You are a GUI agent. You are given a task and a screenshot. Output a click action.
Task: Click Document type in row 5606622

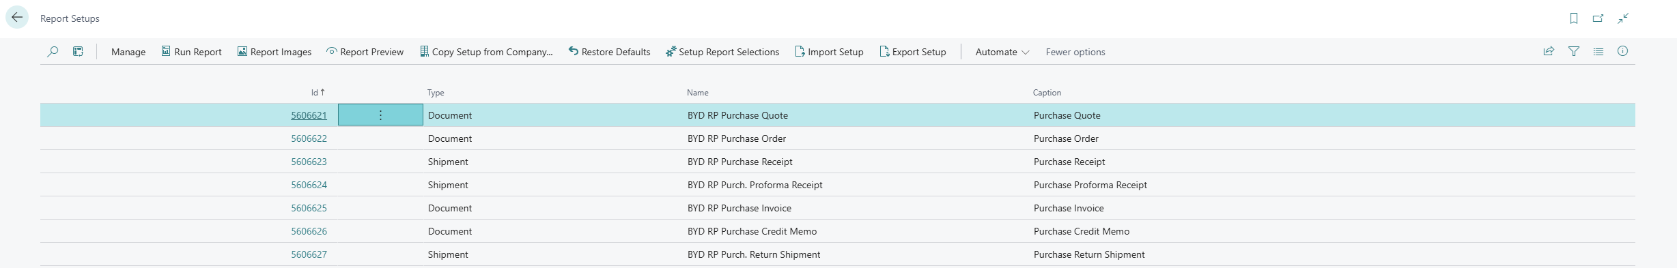click(450, 138)
